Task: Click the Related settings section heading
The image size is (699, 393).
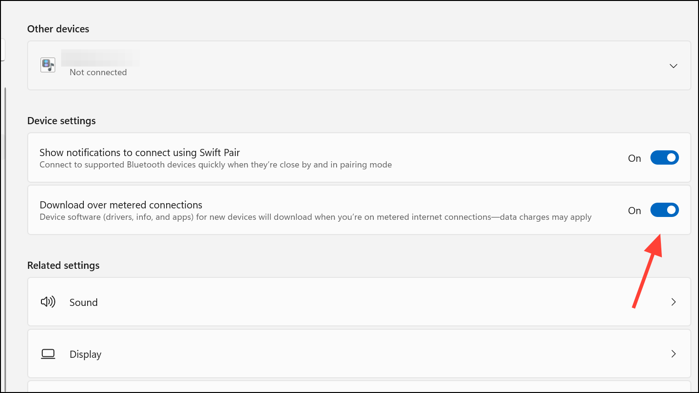Action: tap(63, 265)
